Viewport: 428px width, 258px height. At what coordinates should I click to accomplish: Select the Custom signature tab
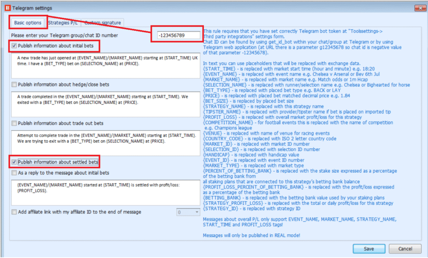pos(103,23)
